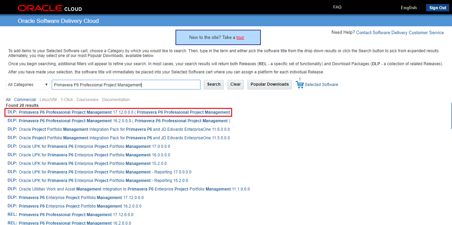Click the Clear button
The image size is (452, 225).
[236, 84]
